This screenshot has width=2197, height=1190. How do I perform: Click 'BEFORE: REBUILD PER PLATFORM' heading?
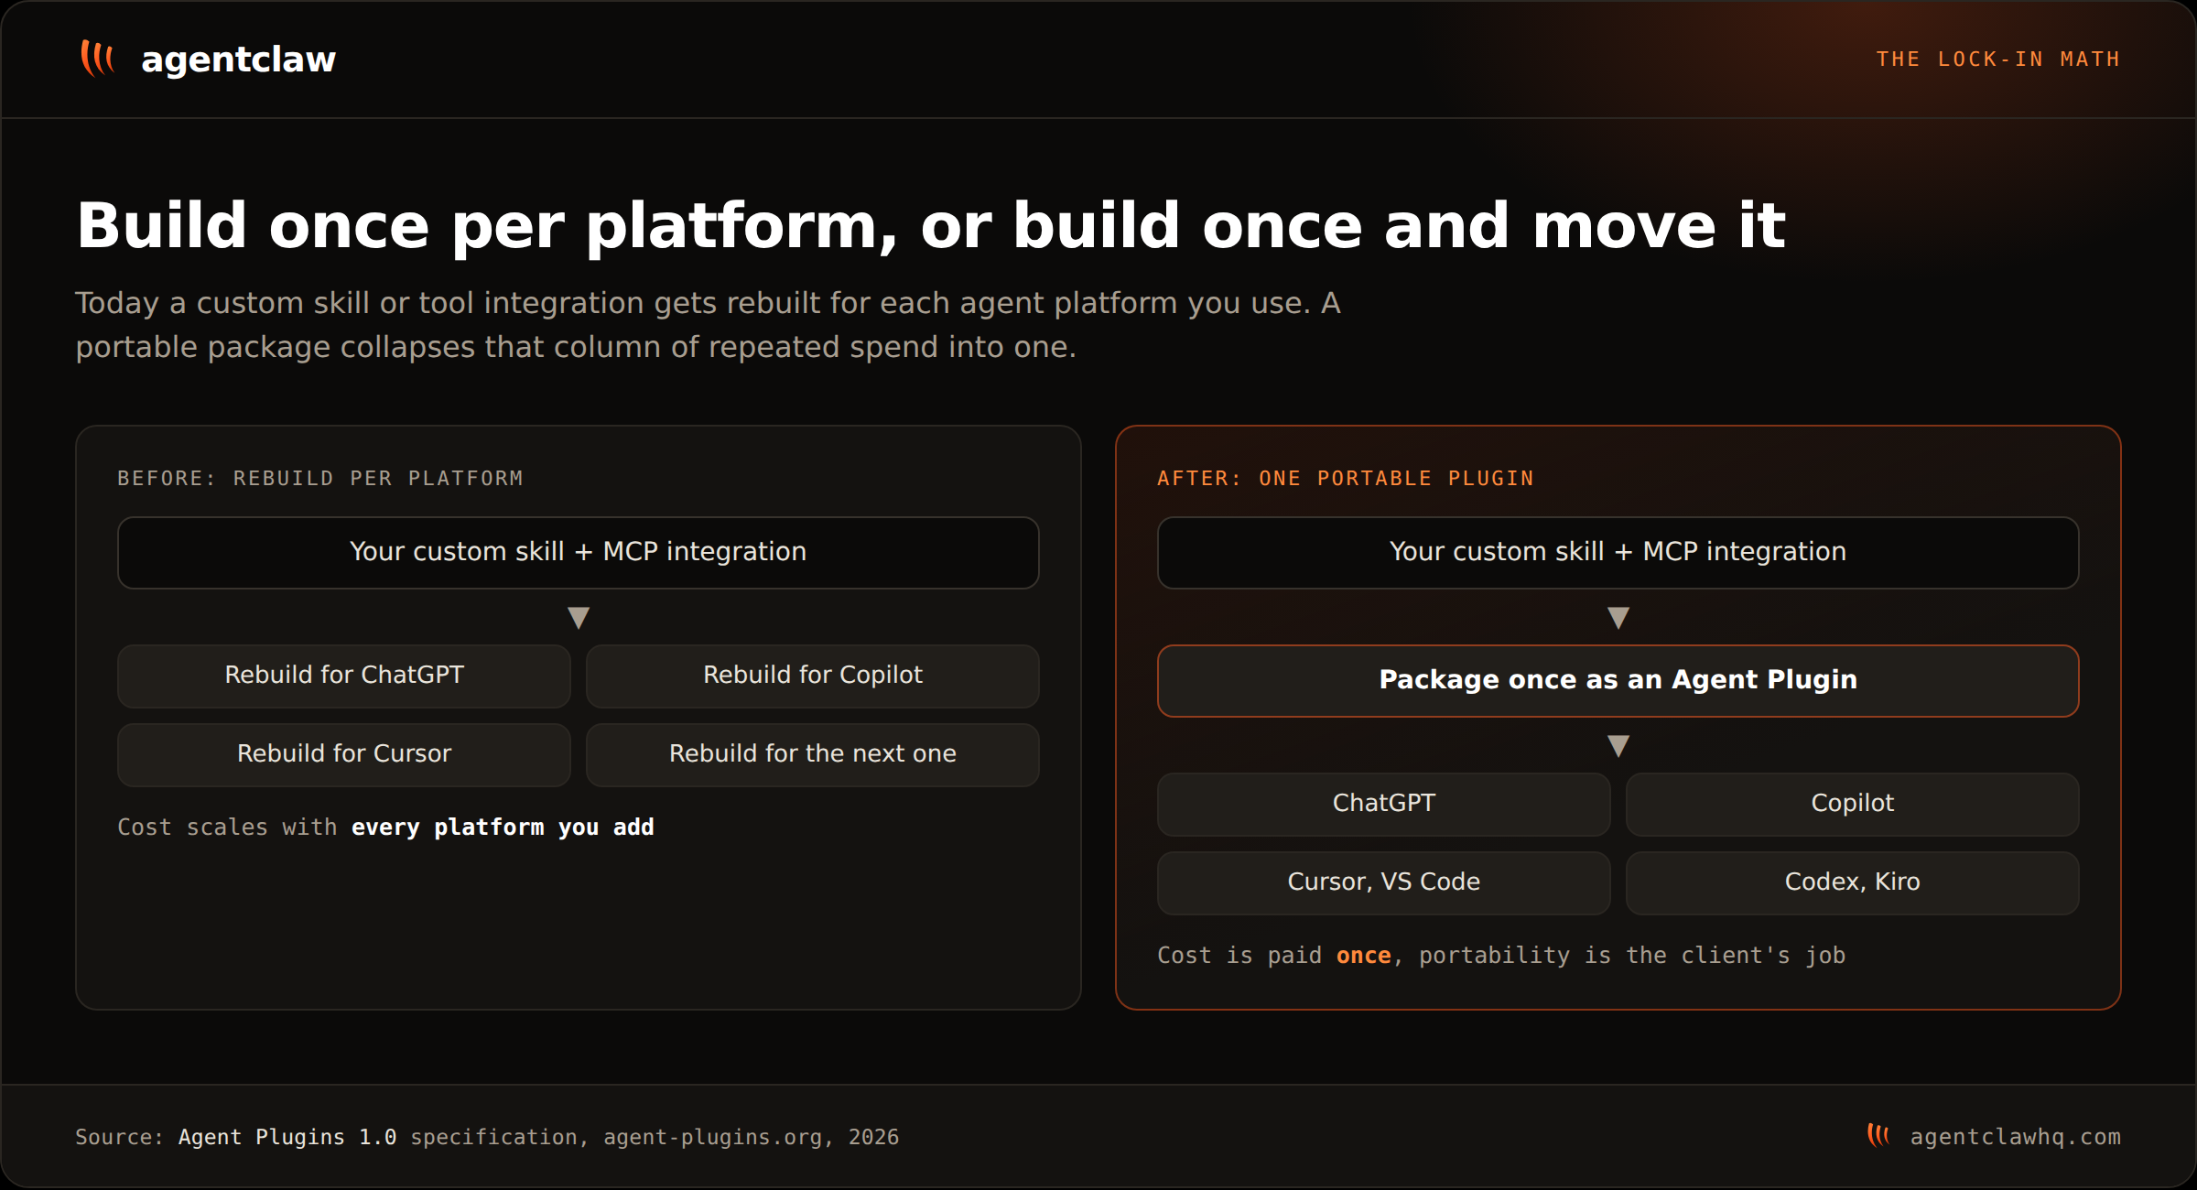[320, 478]
